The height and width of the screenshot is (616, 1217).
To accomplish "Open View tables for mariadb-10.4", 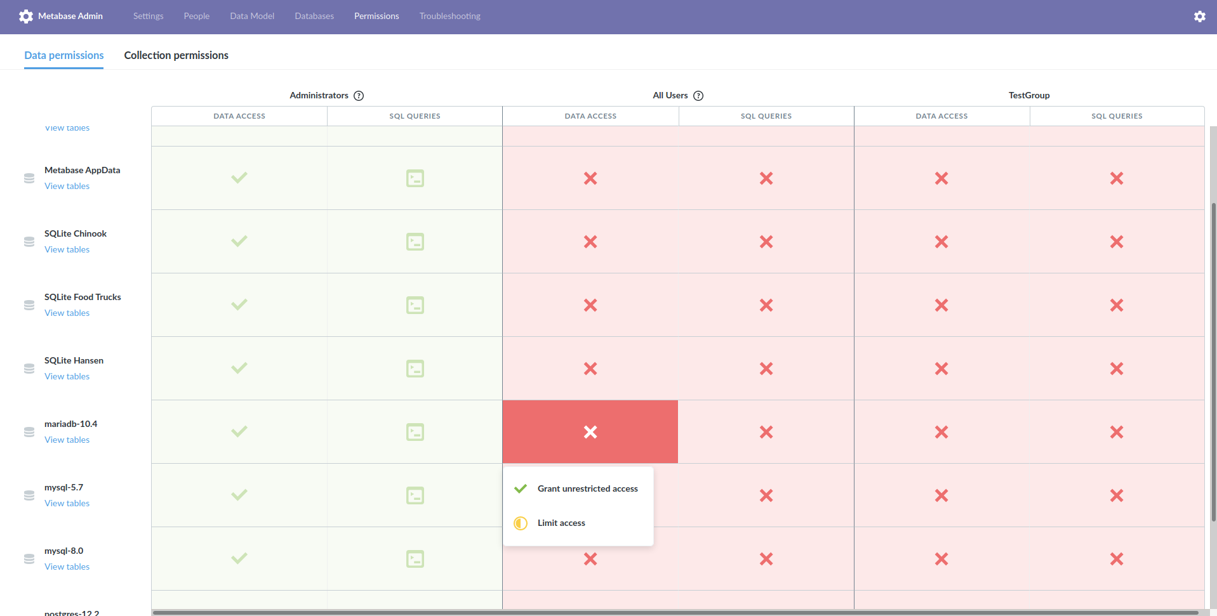I will pos(67,440).
